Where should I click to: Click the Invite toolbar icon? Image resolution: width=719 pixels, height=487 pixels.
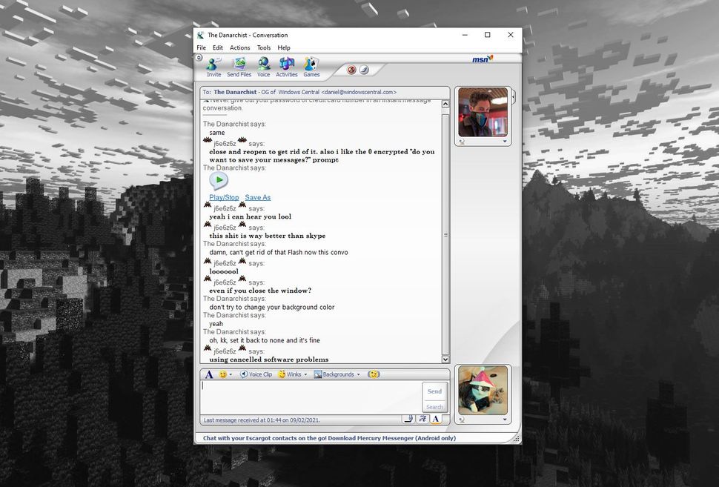click(213, 65)
